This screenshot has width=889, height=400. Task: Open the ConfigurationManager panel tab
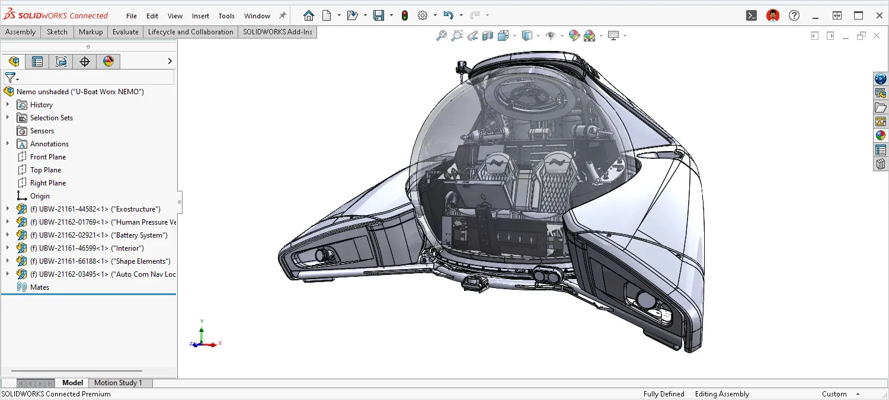point(61,61)
